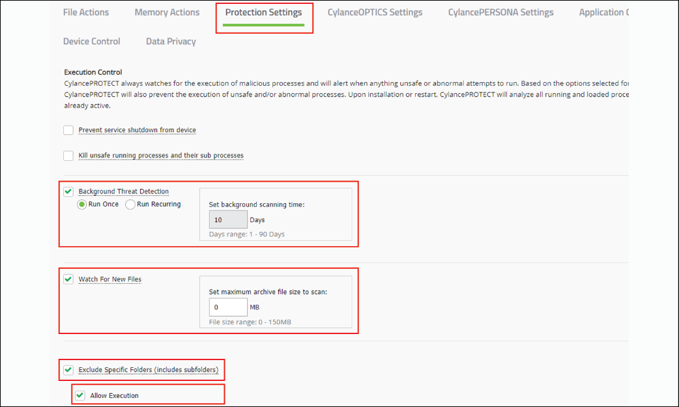Click the Background Threat Detection label
Viewport: 679px width, 407px height.
pos(124,191)
